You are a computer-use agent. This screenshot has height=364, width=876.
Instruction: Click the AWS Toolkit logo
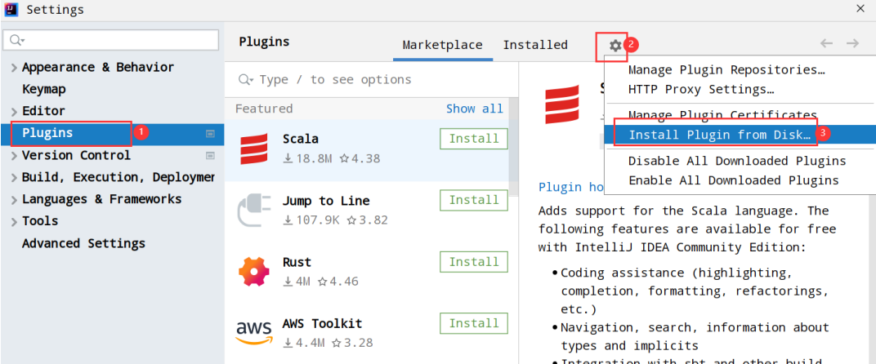[x=253, y=333]
